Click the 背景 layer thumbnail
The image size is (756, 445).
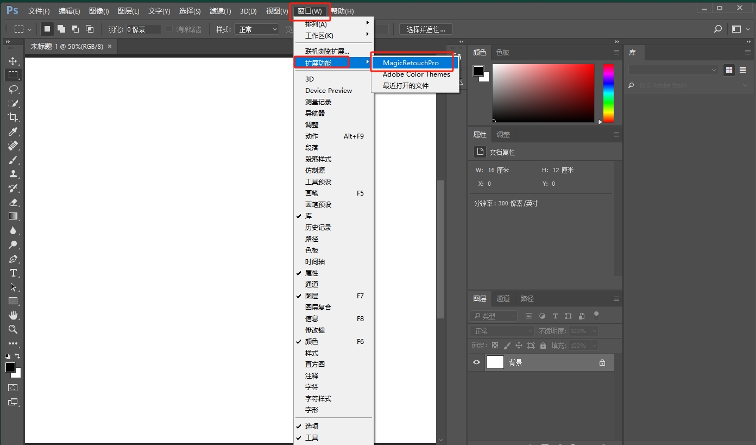495,362
